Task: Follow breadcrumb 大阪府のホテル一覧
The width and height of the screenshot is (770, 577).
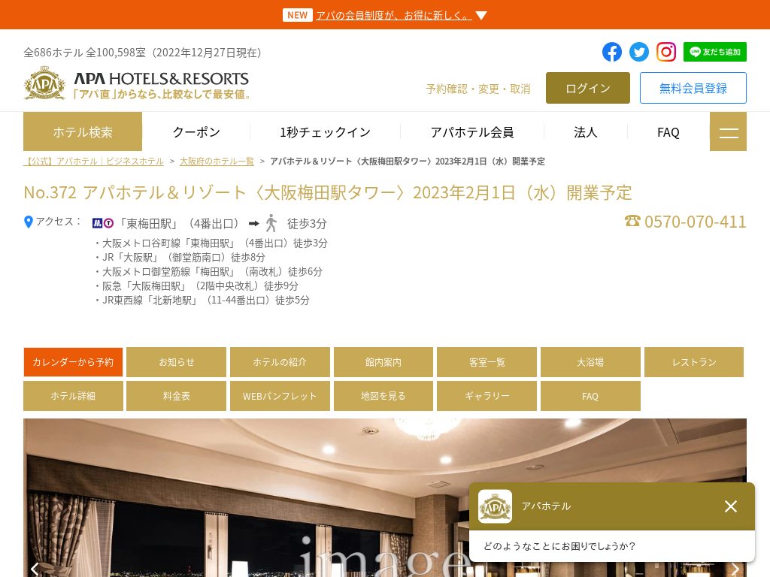Action: coord(217,162)
